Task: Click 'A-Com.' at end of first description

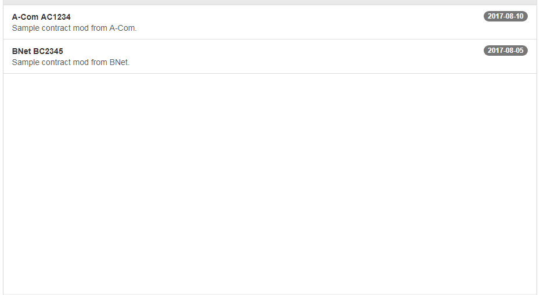Action: [x=123, y=28]
